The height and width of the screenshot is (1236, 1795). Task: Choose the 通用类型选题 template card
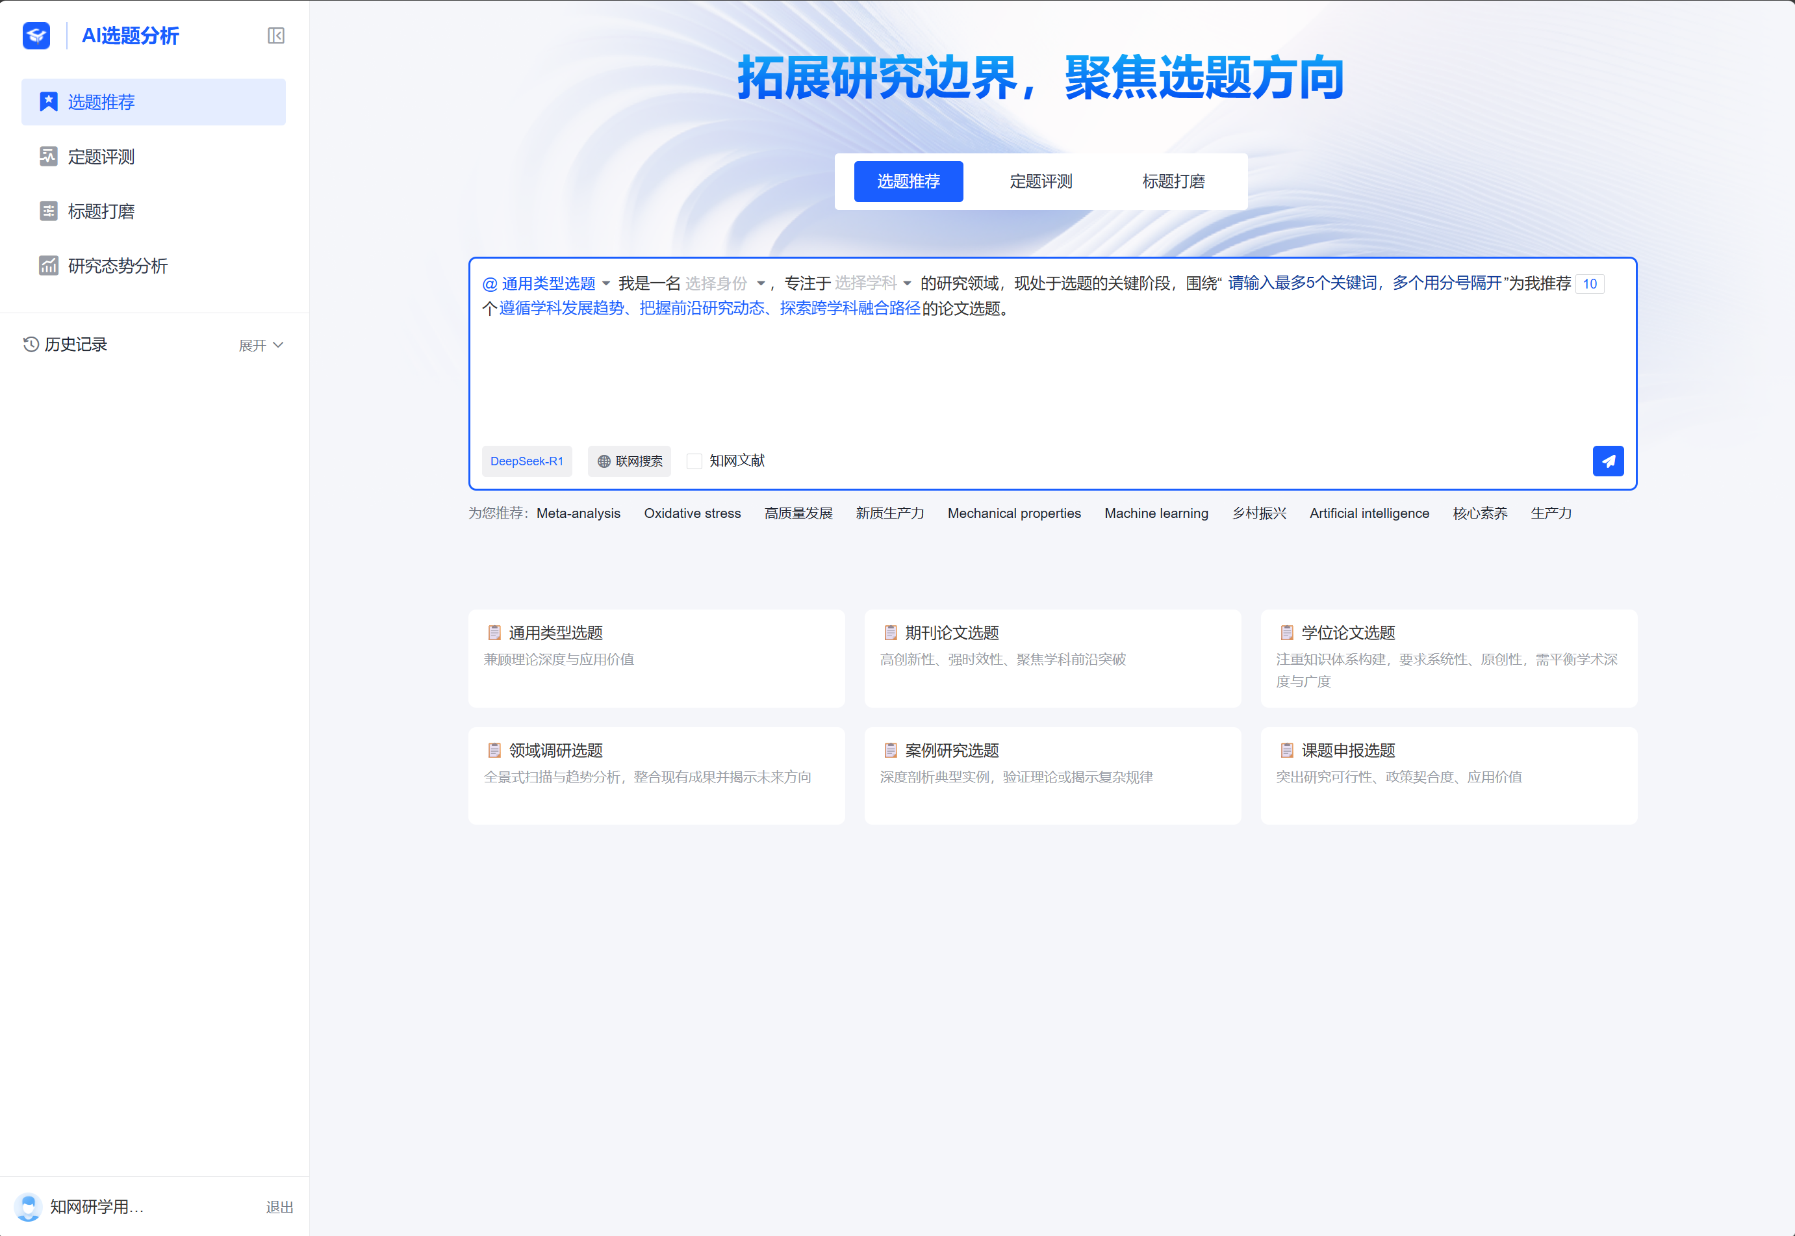[x=656, y=658]
